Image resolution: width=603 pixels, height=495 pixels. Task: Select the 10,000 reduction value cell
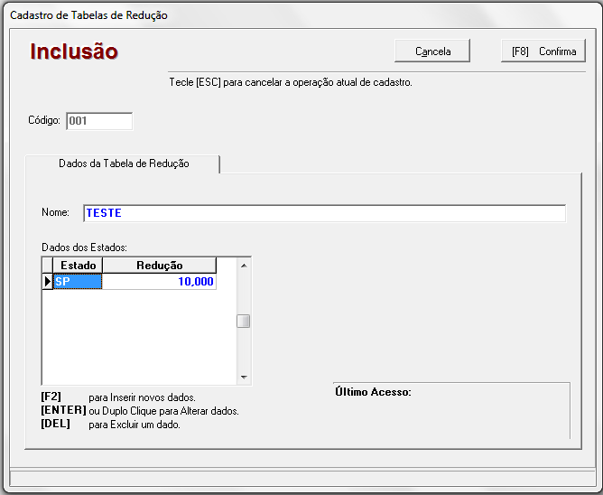(159, 282)
